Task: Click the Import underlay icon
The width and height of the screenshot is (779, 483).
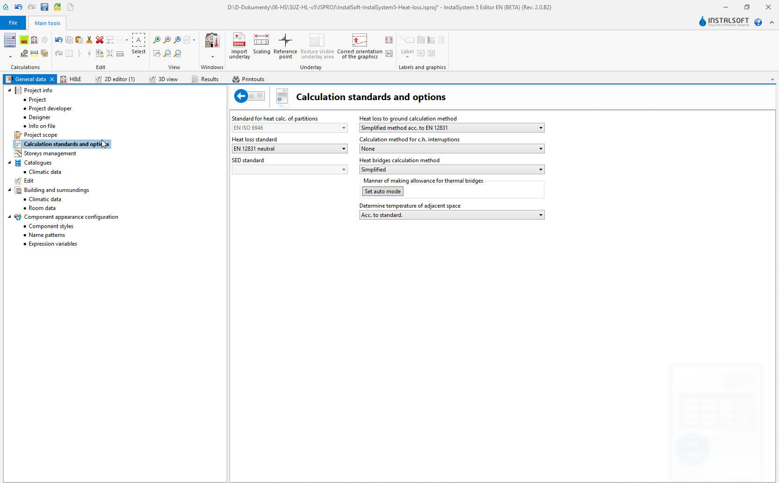Action: pyautogui.click(x=239, y=45)
